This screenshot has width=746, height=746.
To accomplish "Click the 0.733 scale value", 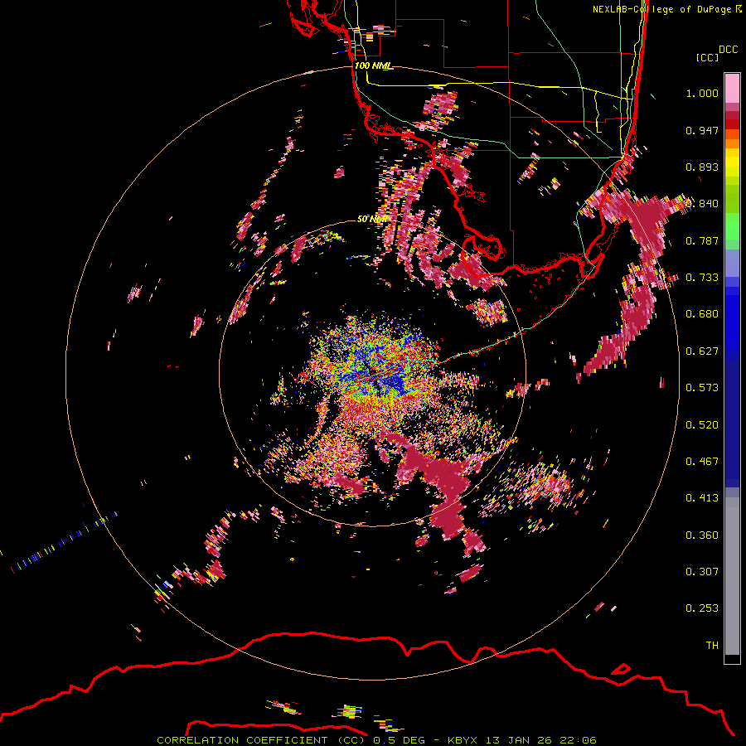I will pyautogui.click(x=702, y=278).
